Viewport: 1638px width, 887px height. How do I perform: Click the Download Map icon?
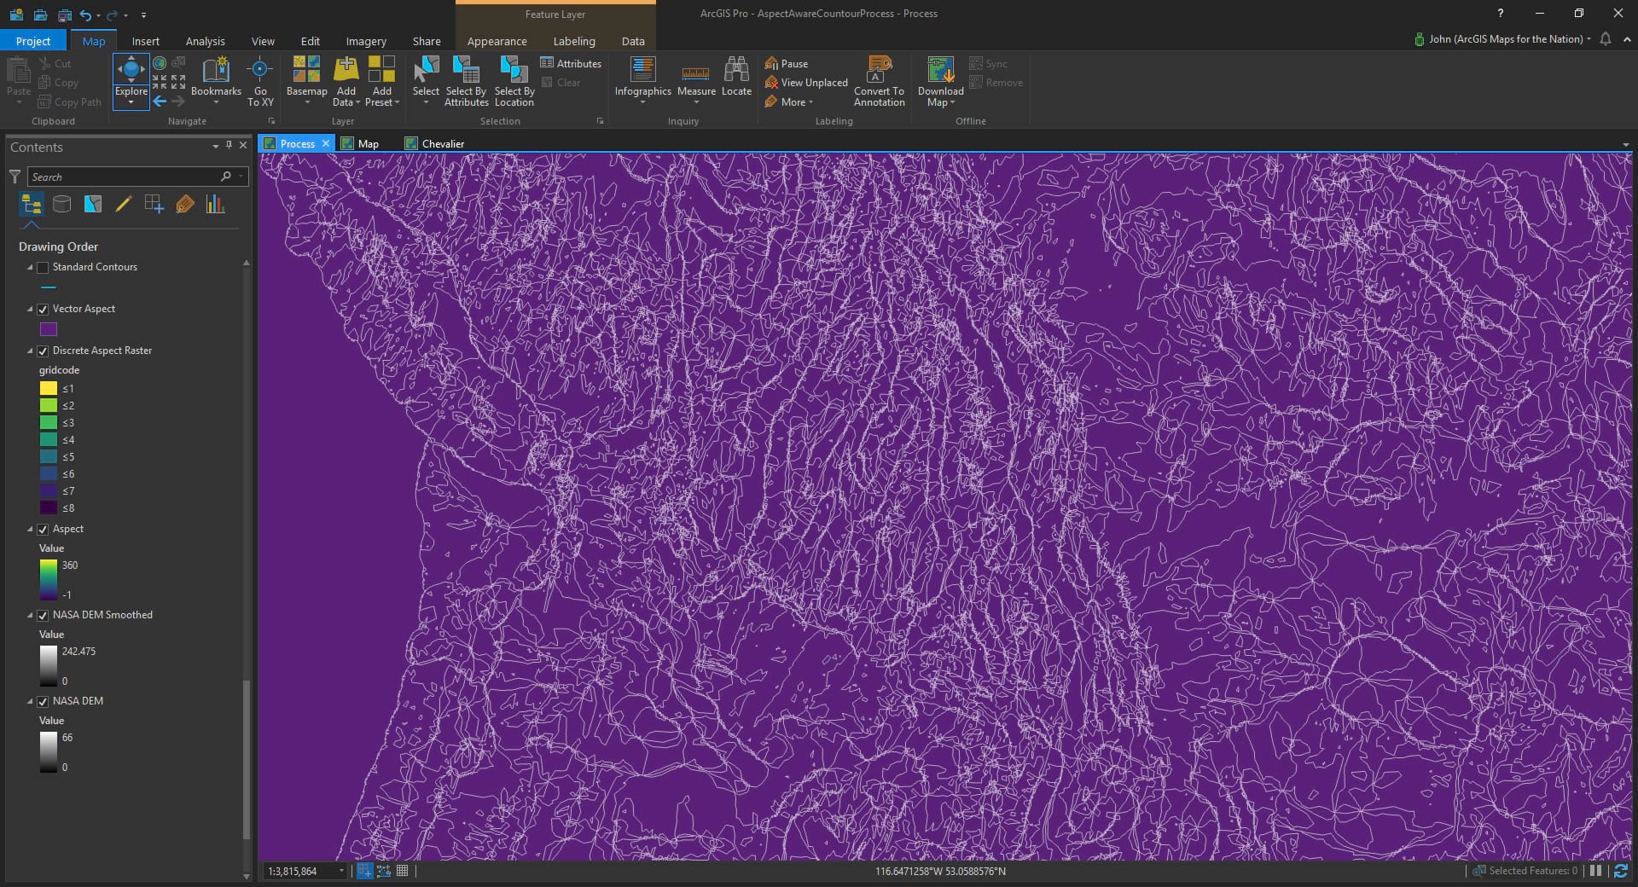pyautogui.click(x=940, y=69)
